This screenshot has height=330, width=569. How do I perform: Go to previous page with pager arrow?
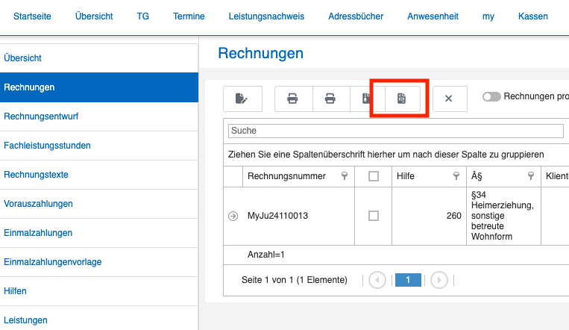(x=377, y=280)
